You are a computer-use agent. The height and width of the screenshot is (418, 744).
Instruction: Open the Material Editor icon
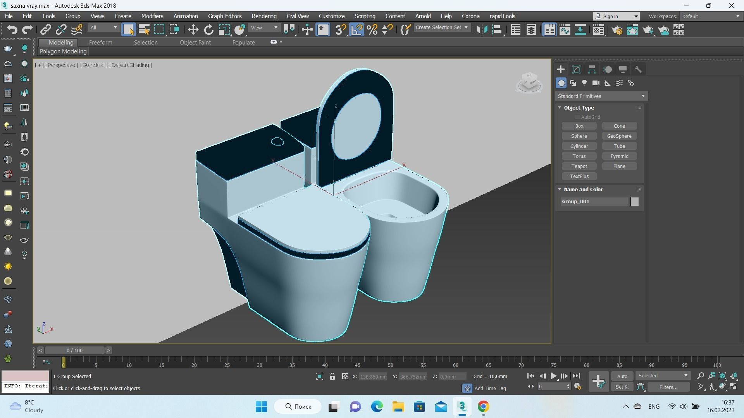[599, 30]
